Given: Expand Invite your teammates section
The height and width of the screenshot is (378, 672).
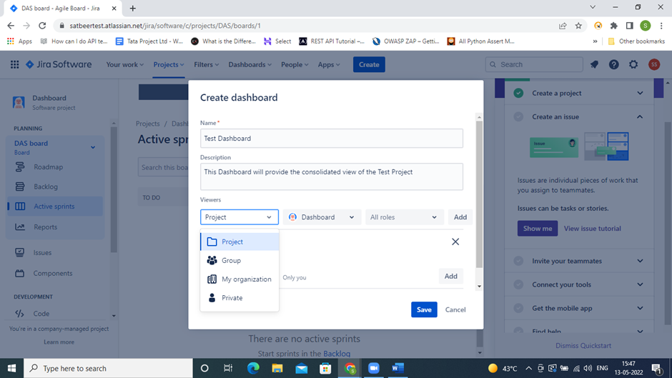Looking at the screenshot, I should tap(640, 261).
